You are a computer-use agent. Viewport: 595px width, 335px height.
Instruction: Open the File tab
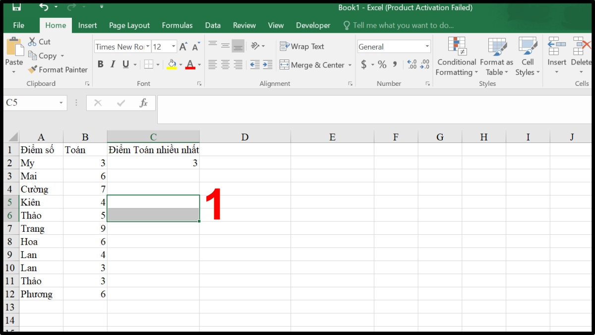19,25
